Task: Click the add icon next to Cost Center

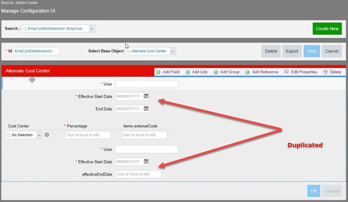Action: pos(47,135)
